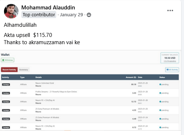Click the public audience globe icon
This screenshot has height=135, width=184.
[x=89, y=15]
